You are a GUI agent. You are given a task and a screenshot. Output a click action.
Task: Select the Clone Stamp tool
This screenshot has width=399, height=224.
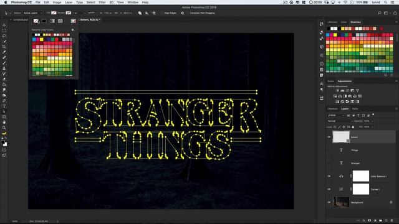[x=4, y=68]
